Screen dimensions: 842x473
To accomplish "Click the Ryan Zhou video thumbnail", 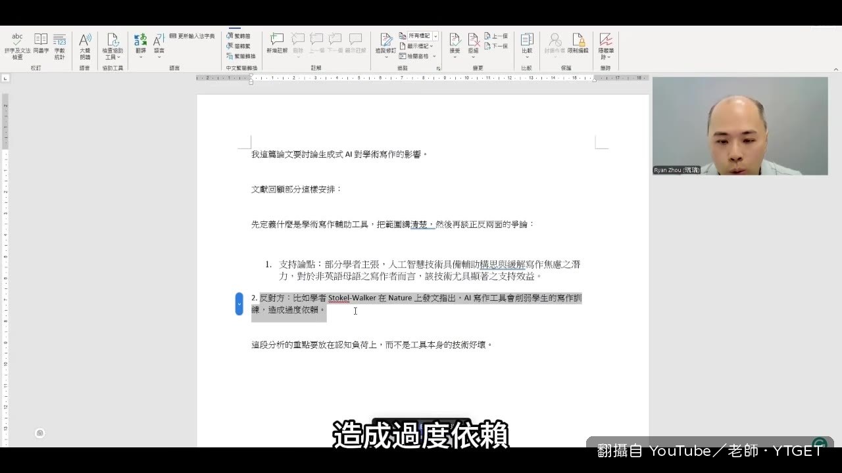I will click(740, 126).
